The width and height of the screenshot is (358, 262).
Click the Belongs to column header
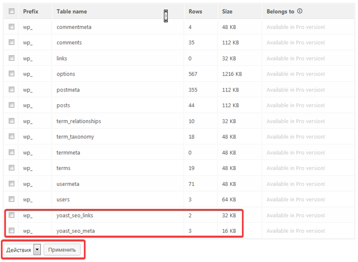(x=280, y=11)
